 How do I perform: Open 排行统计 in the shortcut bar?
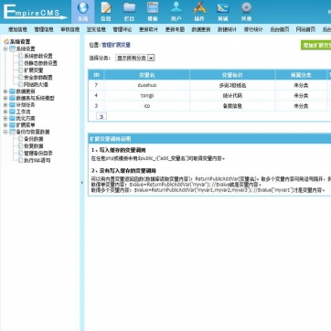point(253,29)
